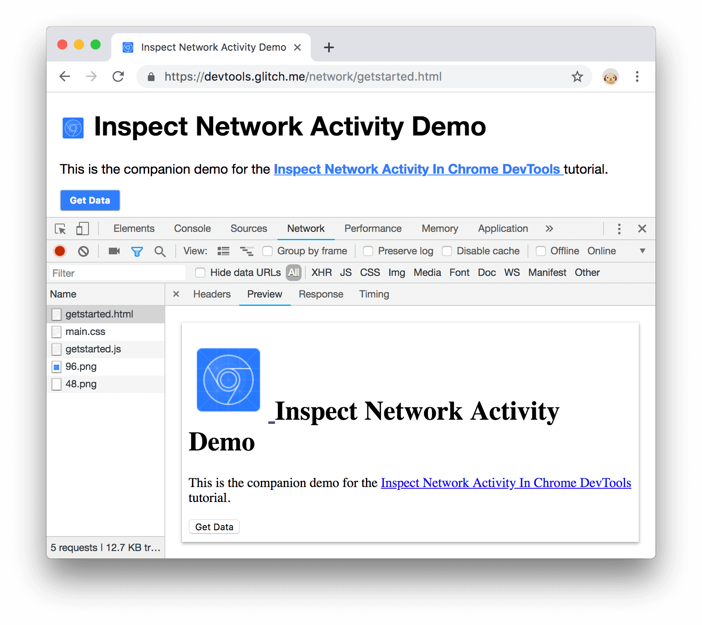Click the blue DevTools logo on the page
The height and width of the screenshot is (625, 702).
coord(73,128)
